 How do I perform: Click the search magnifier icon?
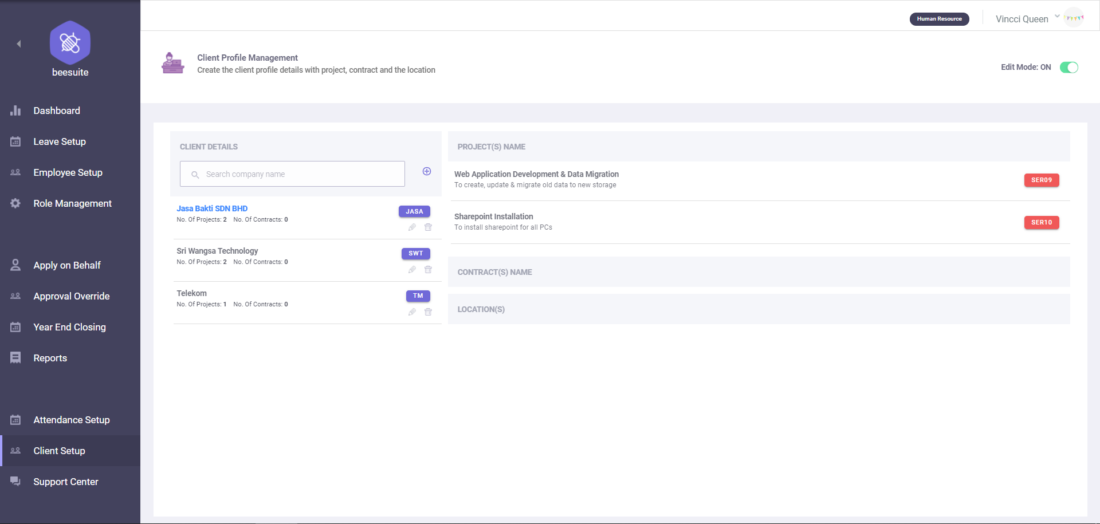pyautogui.click(x=195, y=175)
